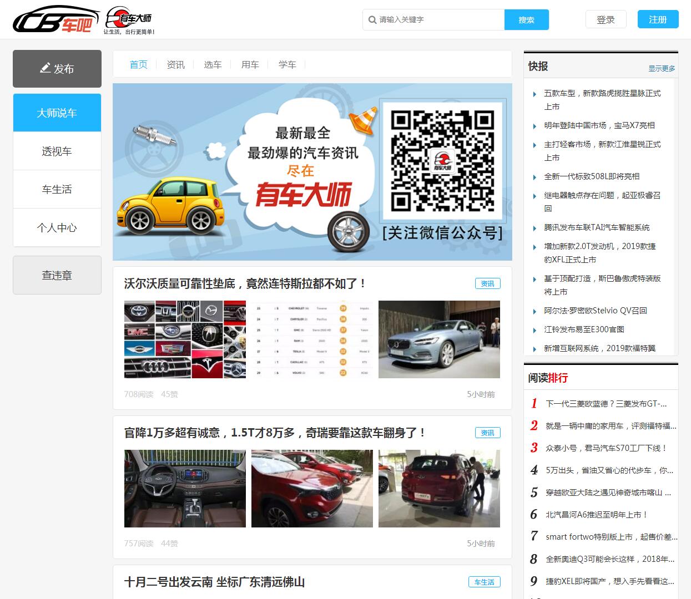Click the 注册 button
The image size is (691, 599).
point(658,19)
